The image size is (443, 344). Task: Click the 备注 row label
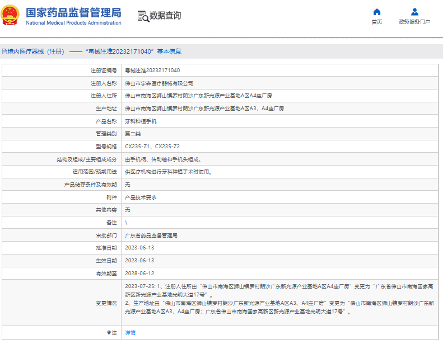[x=111, y=223]
